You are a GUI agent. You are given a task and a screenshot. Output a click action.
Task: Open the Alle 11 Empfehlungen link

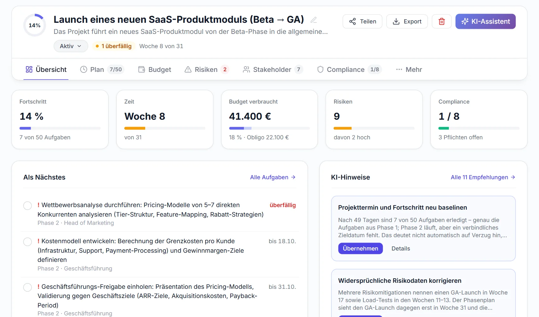click(483, 177)
